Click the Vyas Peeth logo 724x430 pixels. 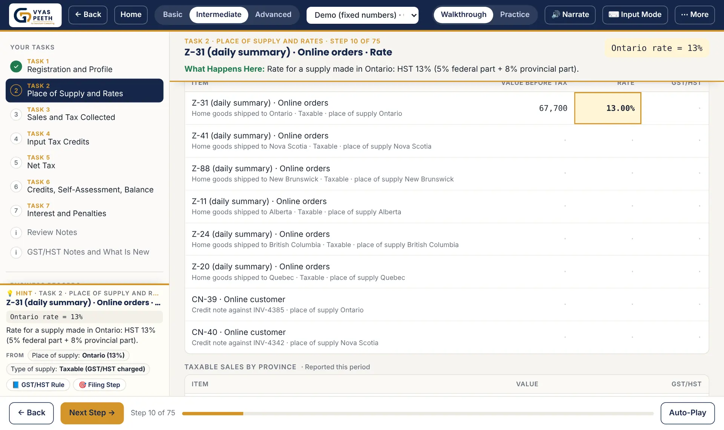pyautogui.click(x=35, y=15)
